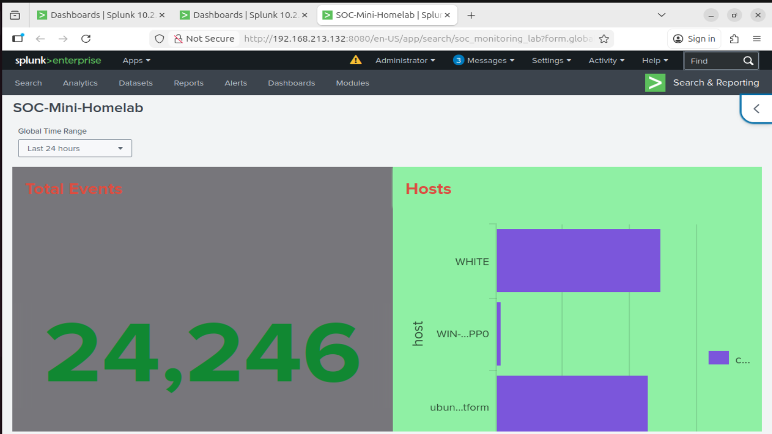
Task: Click the splunk>enterprise logo
Action: (58, 60)
